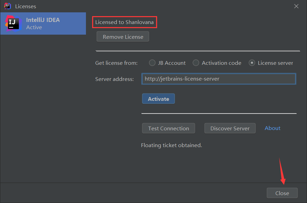Click the "Licensed to Shanlovana" text
Image resolution: width=307 pixels, height=203 pixels.
[124, 22]
